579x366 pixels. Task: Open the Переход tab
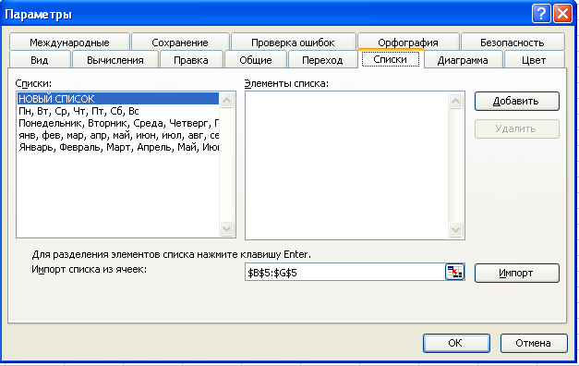pyautogui.click(x=322, y=59)
